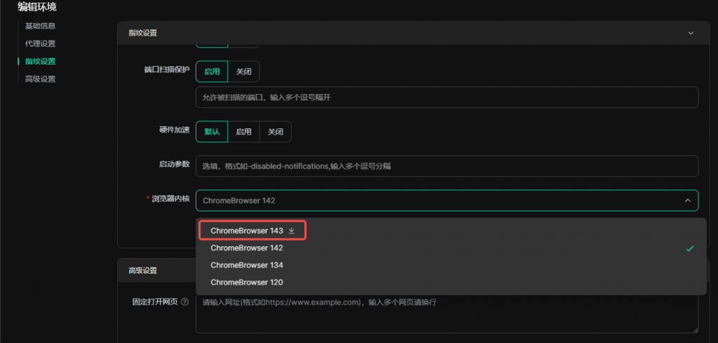
Task: Jump to 高级设置 in the left sidebar
Action: (x=40, y=79)
